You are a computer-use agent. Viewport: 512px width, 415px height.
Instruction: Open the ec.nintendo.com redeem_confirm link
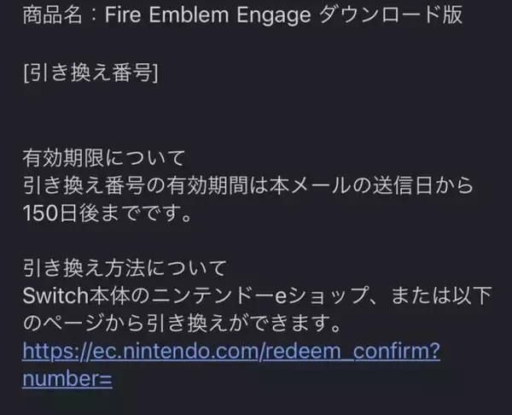[x=231, y=353]
